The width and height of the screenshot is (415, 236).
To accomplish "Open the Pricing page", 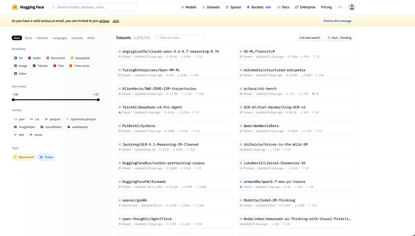I will click(x=326, y=7).
